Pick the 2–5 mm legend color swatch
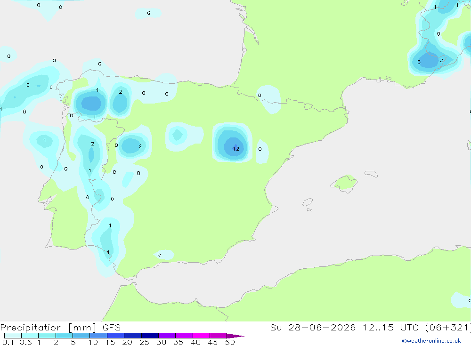This screenshot has height=345, width=471. pos(64,336)
